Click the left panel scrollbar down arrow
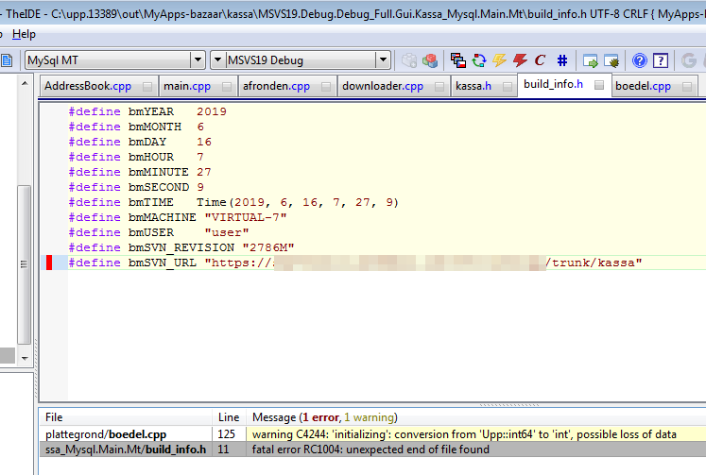This screenshot has height=475, width=706. pyautogui.click(x=25, y=359)
